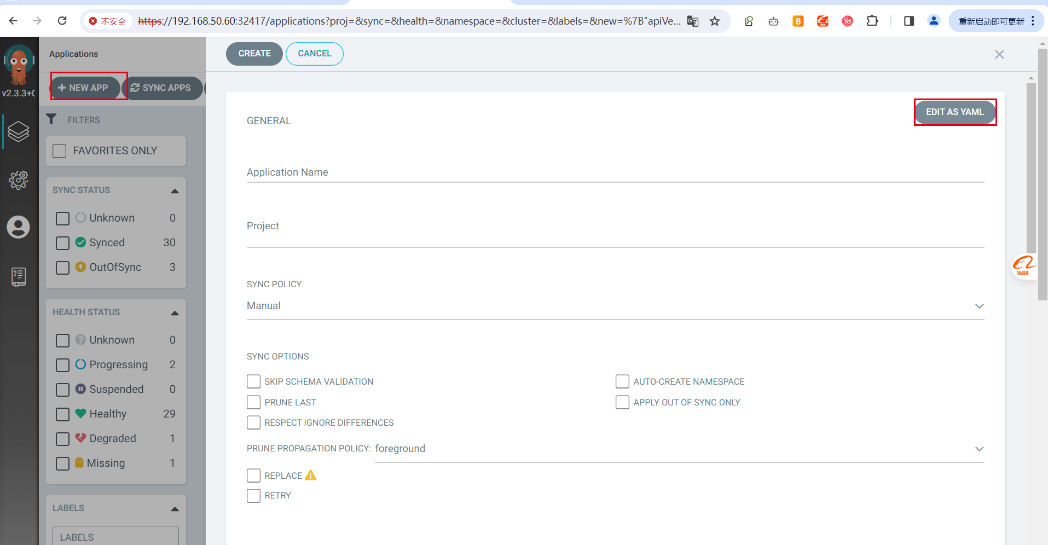The height and width of the screenshot is (545, 1048).
Task: Expand the Prune Propagation Policy dropdown
Action: pos(679,449)
